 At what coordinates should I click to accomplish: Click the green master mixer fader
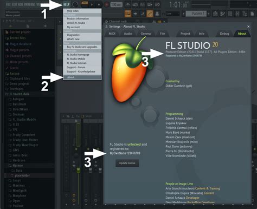[78, 170]
